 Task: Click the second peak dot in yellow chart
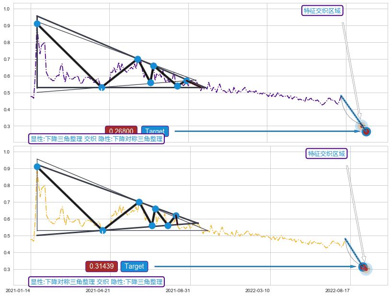tap(139, 202)
